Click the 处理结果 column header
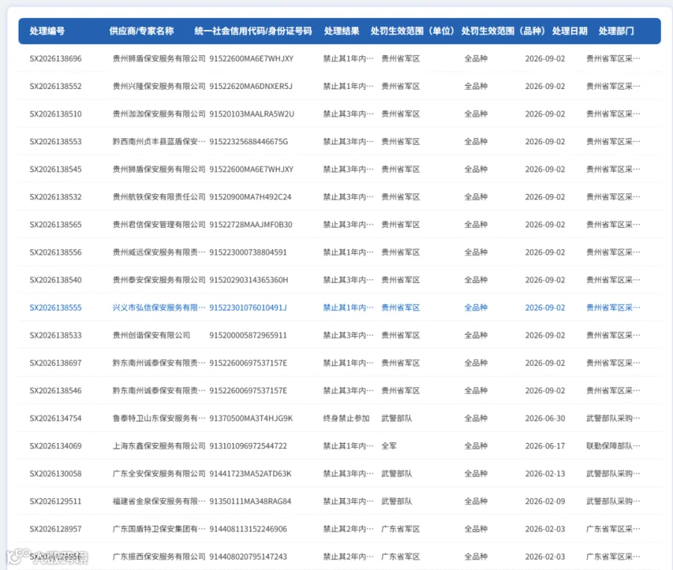 [x=342, y=31]
